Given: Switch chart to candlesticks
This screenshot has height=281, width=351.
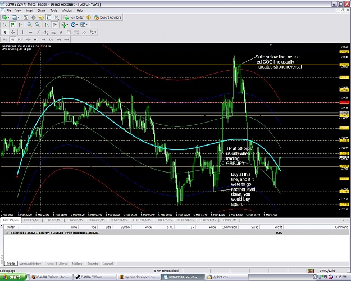Looking at the screenshot, I should pyautogui.click(x=13, y=25).
